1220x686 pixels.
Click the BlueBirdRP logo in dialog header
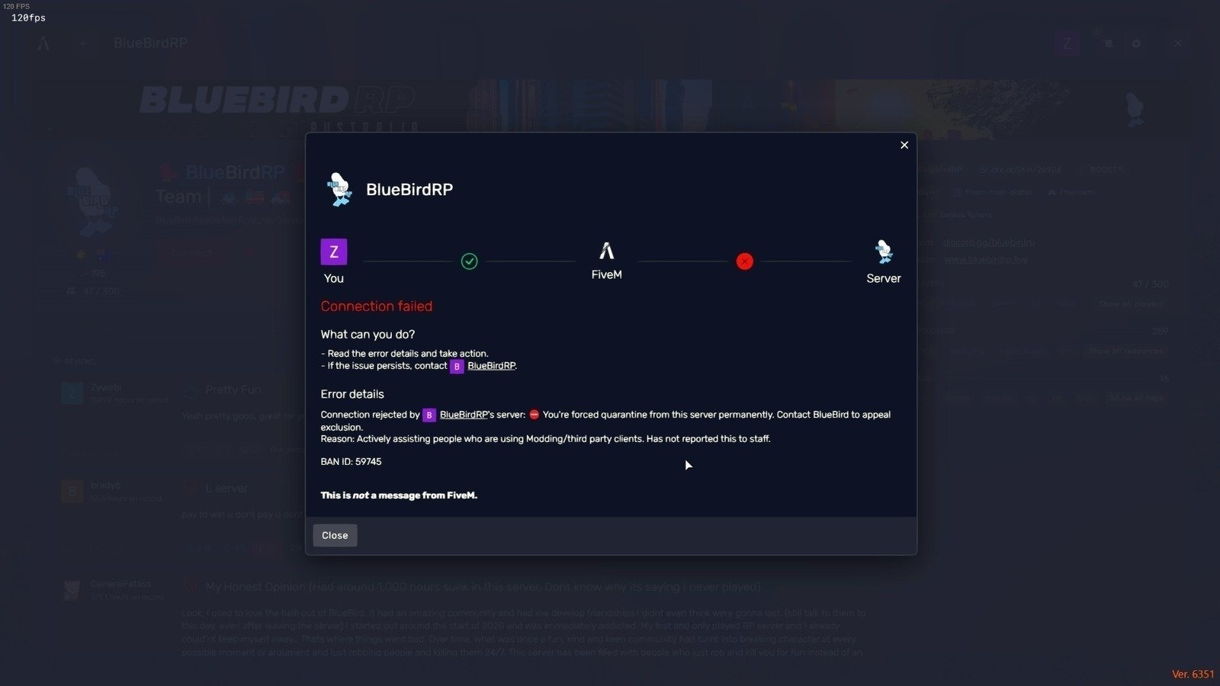tap(339, 189)
